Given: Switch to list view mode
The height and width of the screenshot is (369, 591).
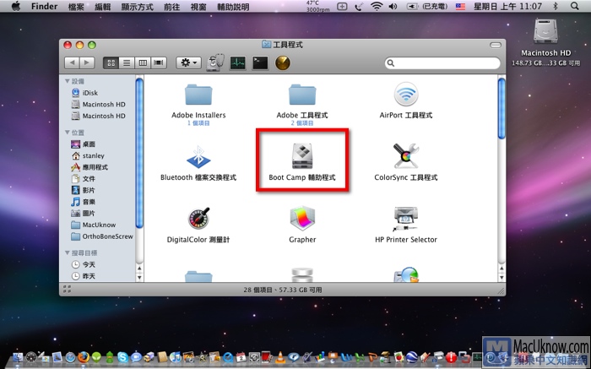Looking at the screenshot, I should 127,62.
